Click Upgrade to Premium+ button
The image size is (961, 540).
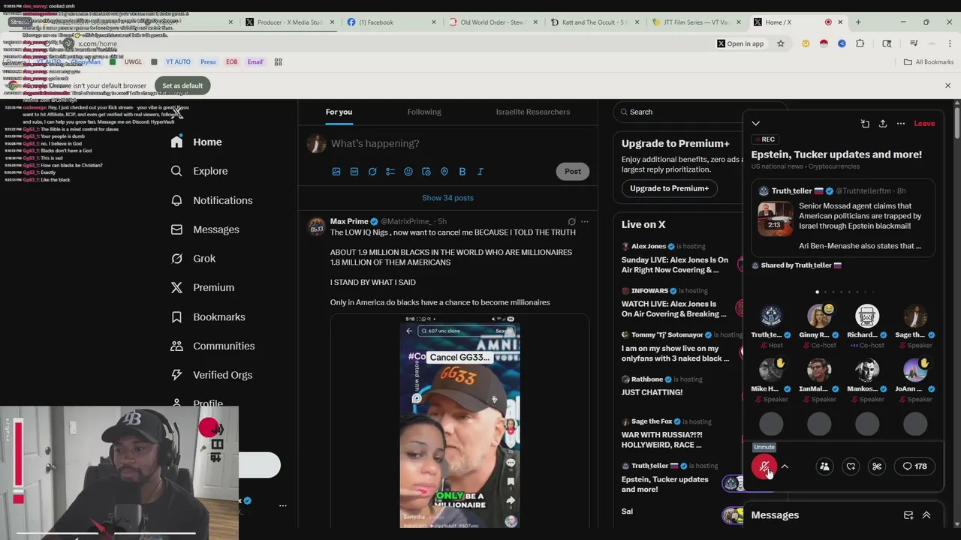click(669, 188)
